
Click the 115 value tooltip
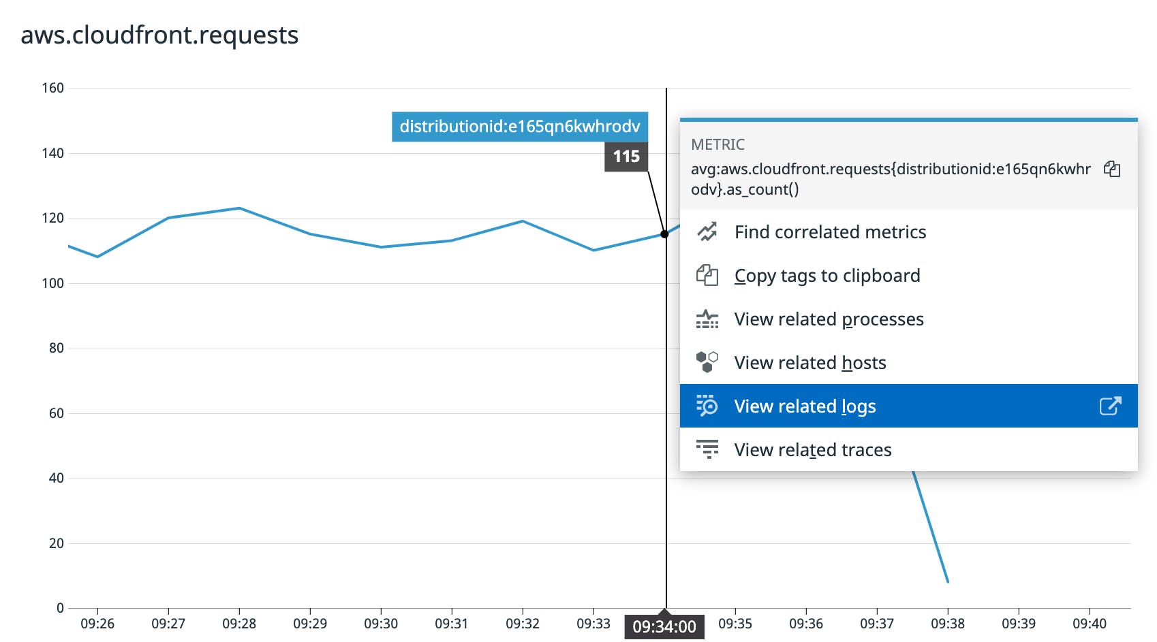click(x=625, y=156)
